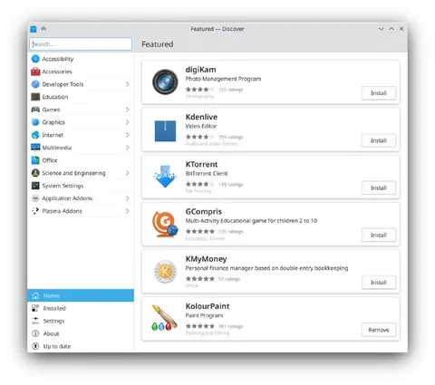Screen dimensions: 435x385
Task: Expand the Graphics category arrow
Action: [127, 122]
